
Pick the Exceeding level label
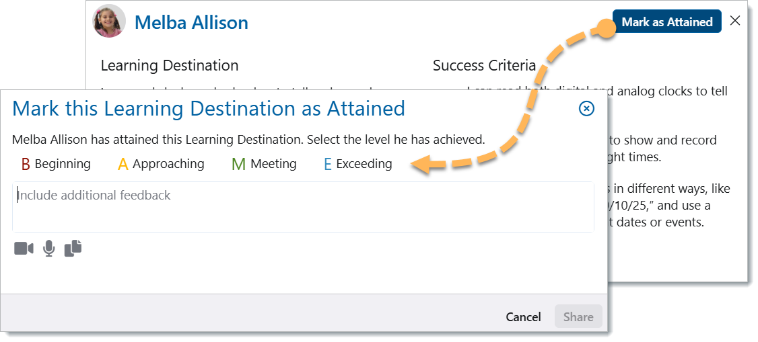point(364,164)
